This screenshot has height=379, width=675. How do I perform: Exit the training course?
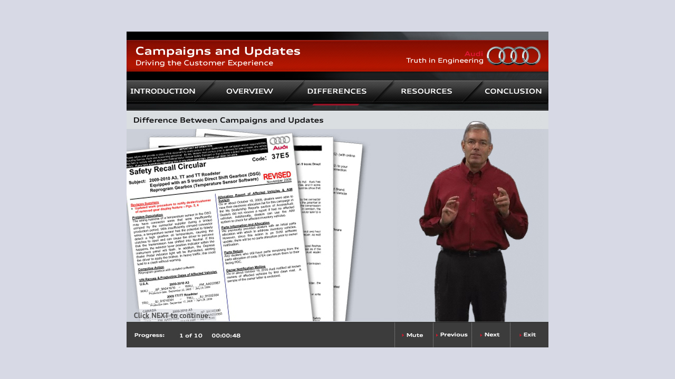tap(529, 334)
